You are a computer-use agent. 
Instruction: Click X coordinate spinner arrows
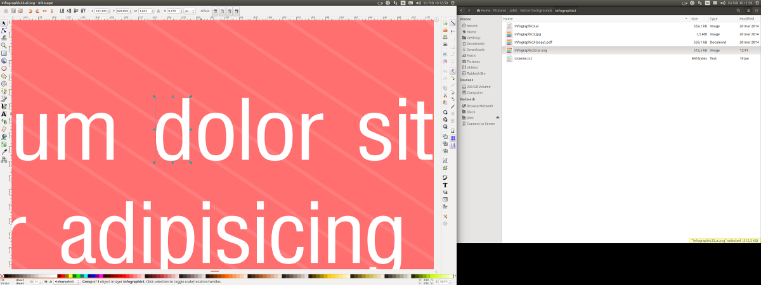[x=109, y=11]
